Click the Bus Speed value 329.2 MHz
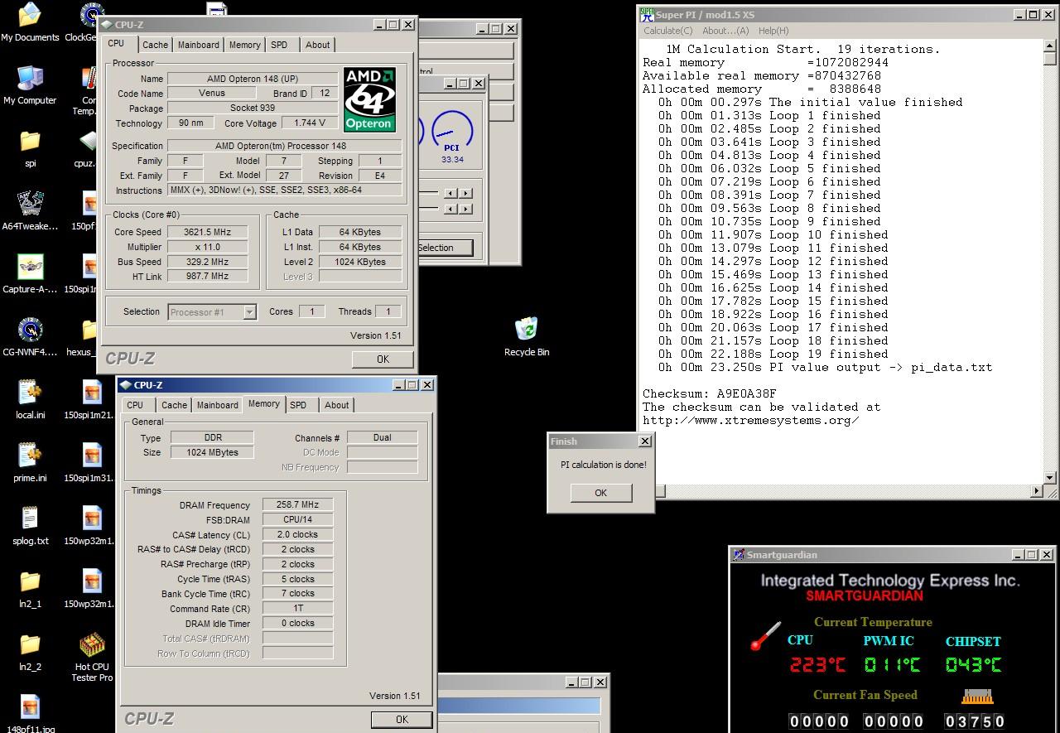This screenshot has height=733, width=1060. (208, 262)
